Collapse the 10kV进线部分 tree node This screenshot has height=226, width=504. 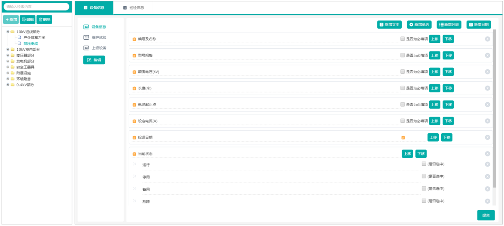pos(8,32)
